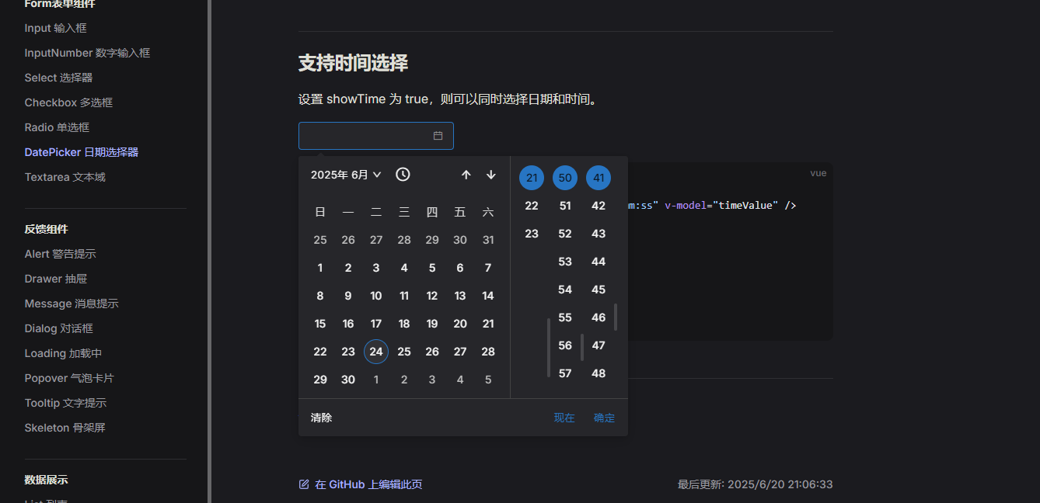Viewport: 1040px width, 503px height.
Task: Open Checkbox 多选框 sidebar page
Action: [x=68, y=102]
